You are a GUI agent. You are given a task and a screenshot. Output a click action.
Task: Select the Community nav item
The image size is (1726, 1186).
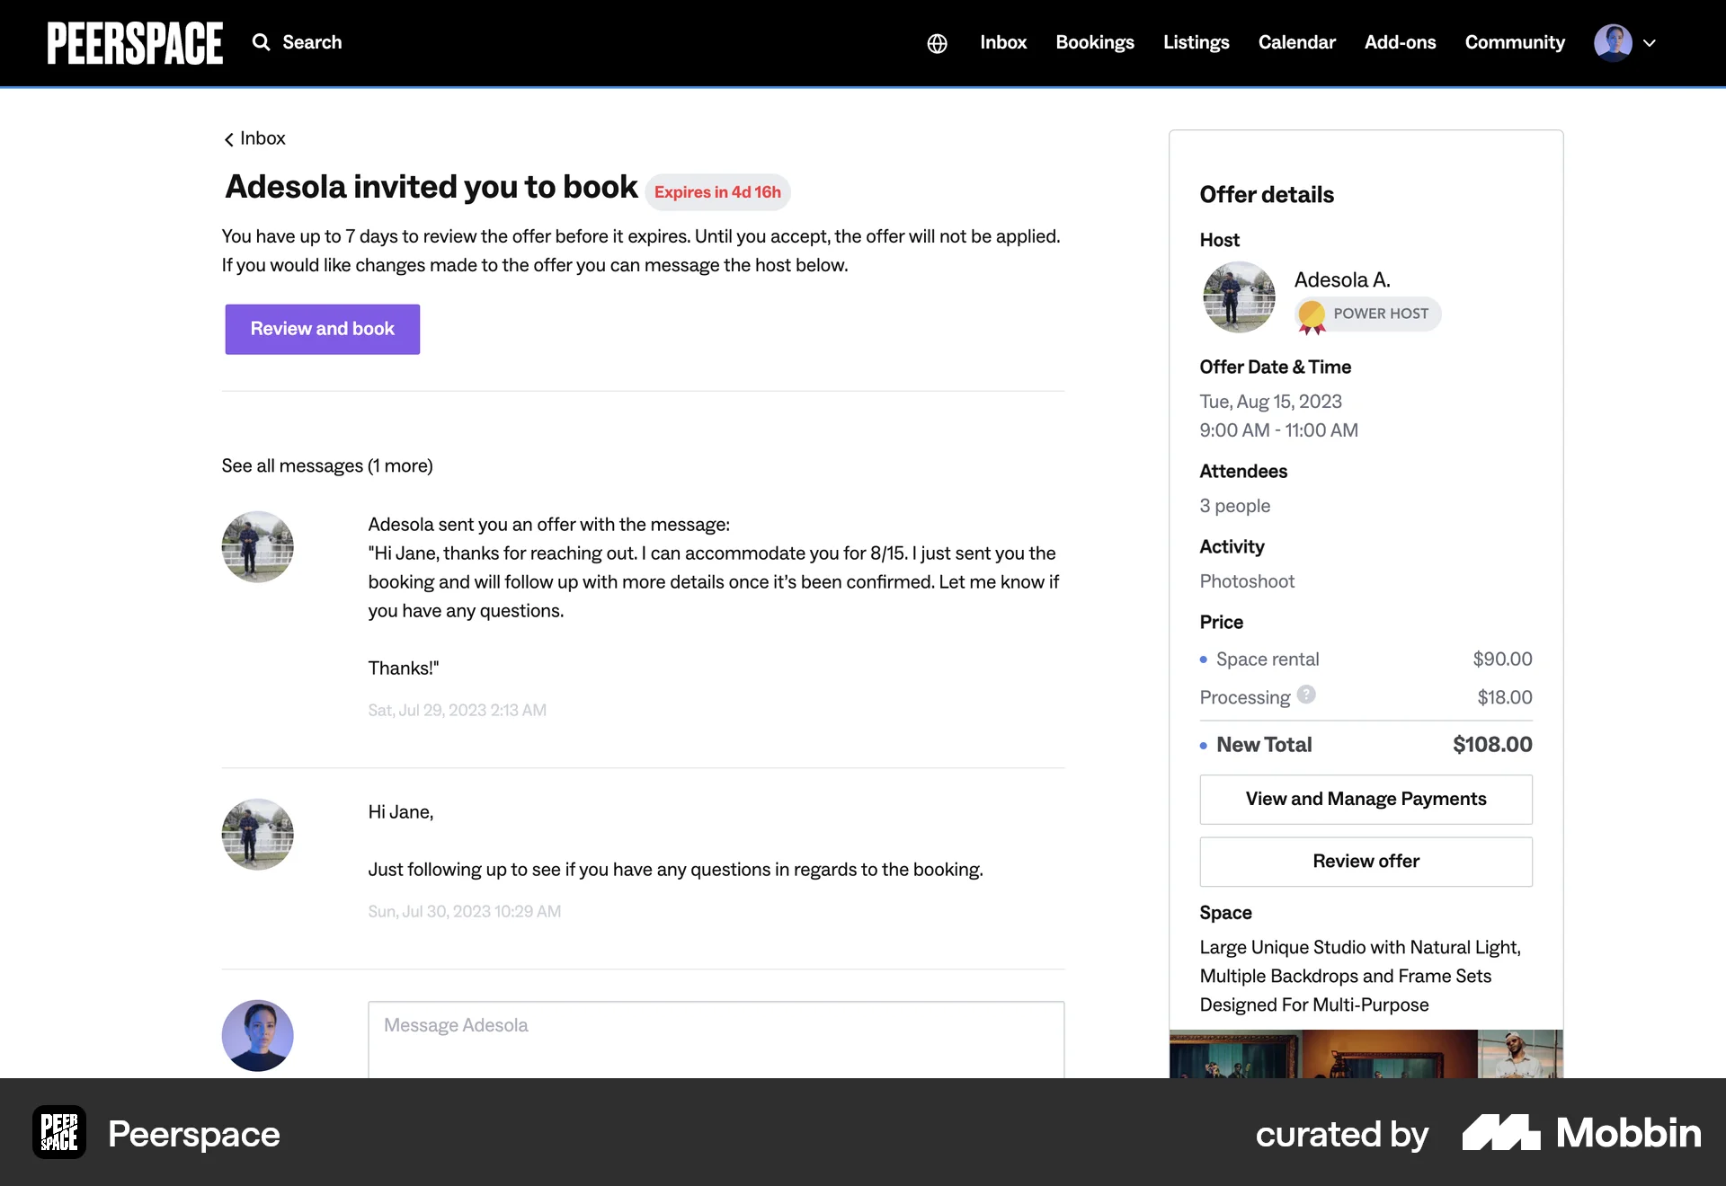point(1515,42)
